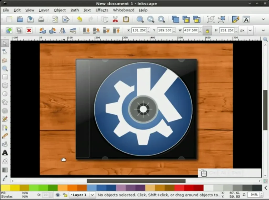
Task: Create a new document
Action: click(9, 19)
